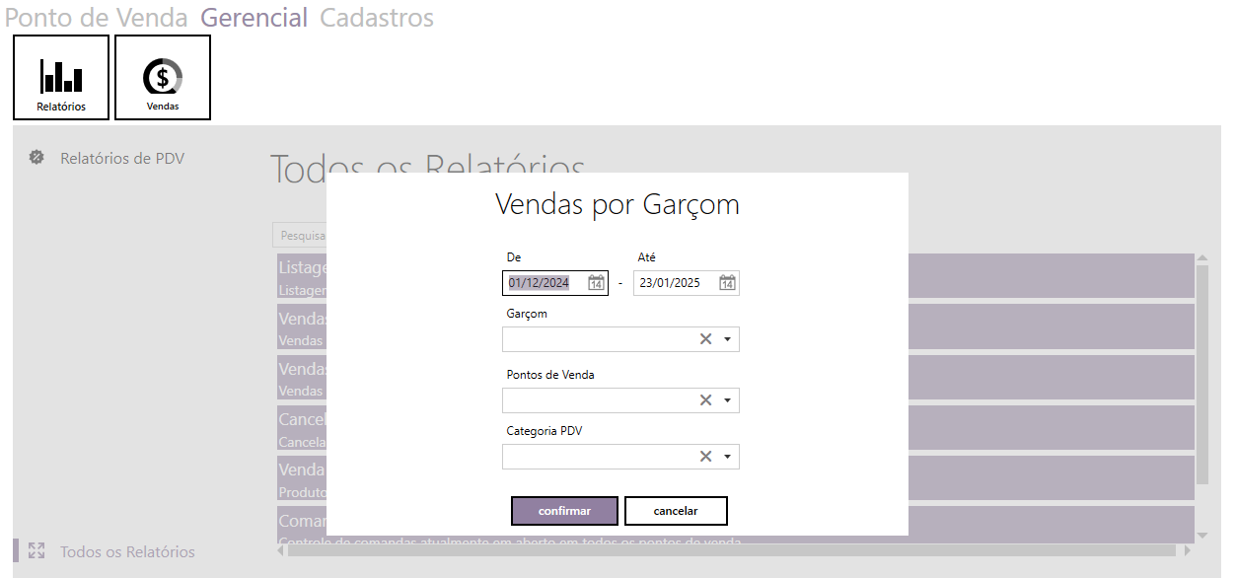Expand the Pontos de Venda dropdown arrow
The image size is (1236, 578).
click(x=727, y=400)
